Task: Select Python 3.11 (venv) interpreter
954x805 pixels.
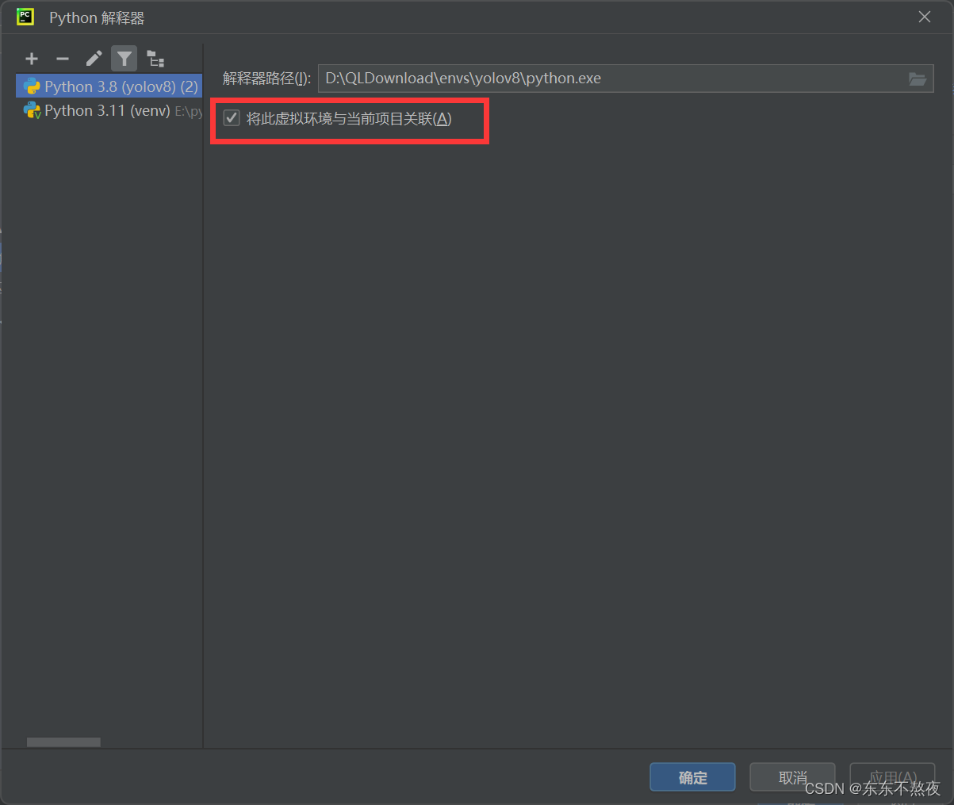Action: pyautogui.click(x=109, y=110)
